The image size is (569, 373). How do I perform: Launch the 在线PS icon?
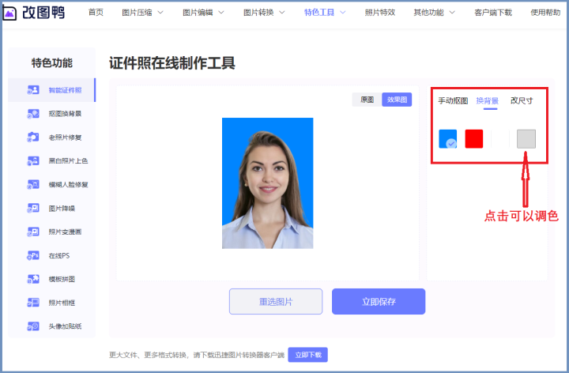coord(33,255)
